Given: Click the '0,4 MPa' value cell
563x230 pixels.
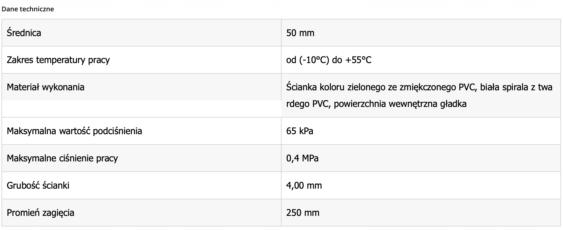Looking at the screenshot, I should click(421, 158).
